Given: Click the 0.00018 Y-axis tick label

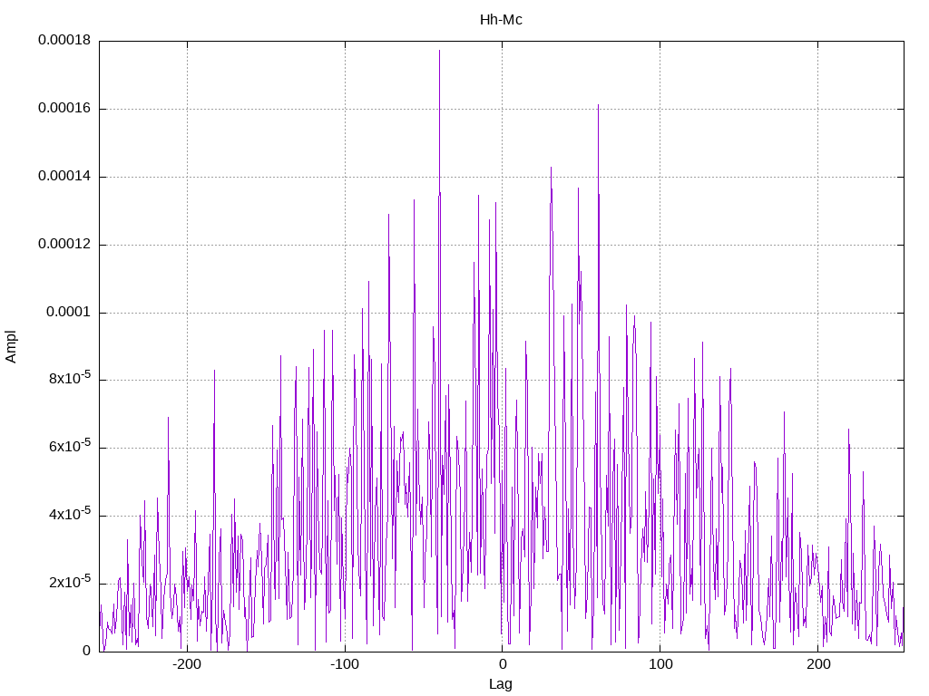Looking at the screenshot, I should point(64,40).
